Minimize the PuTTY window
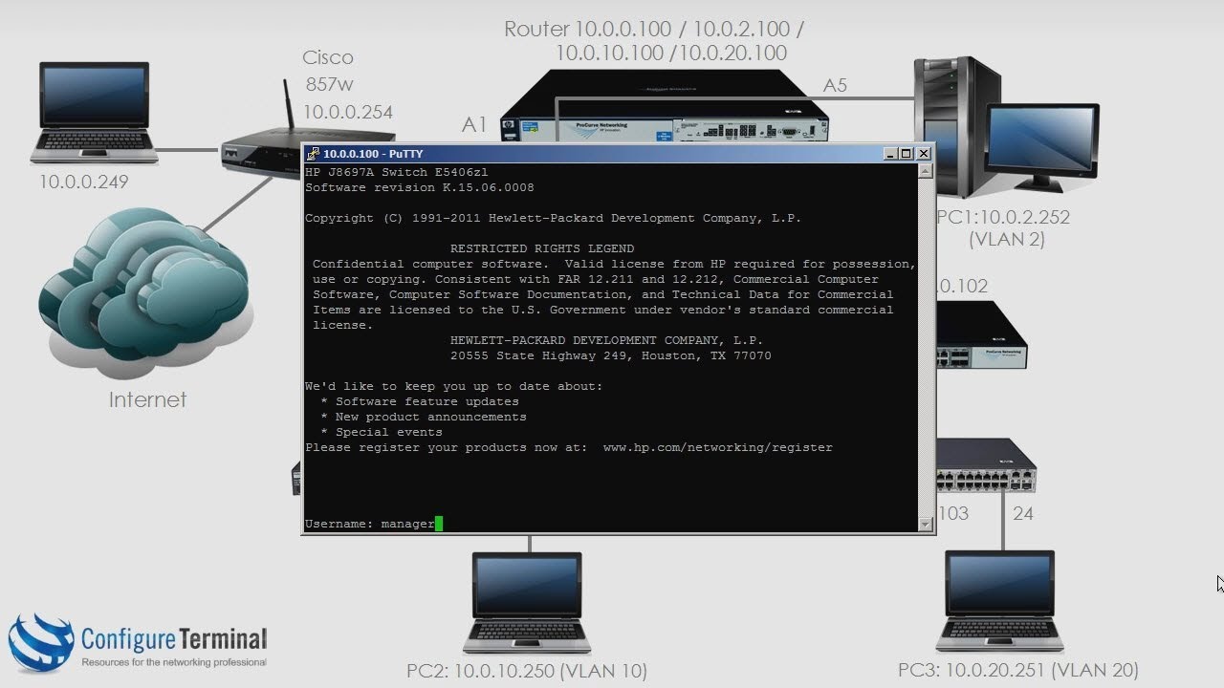The image size is (1224, 688). point(890,153)
